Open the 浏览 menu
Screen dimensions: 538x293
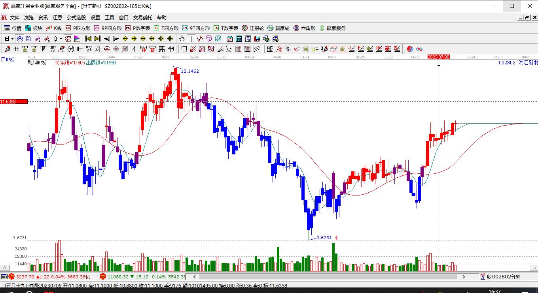click(29, 18)
